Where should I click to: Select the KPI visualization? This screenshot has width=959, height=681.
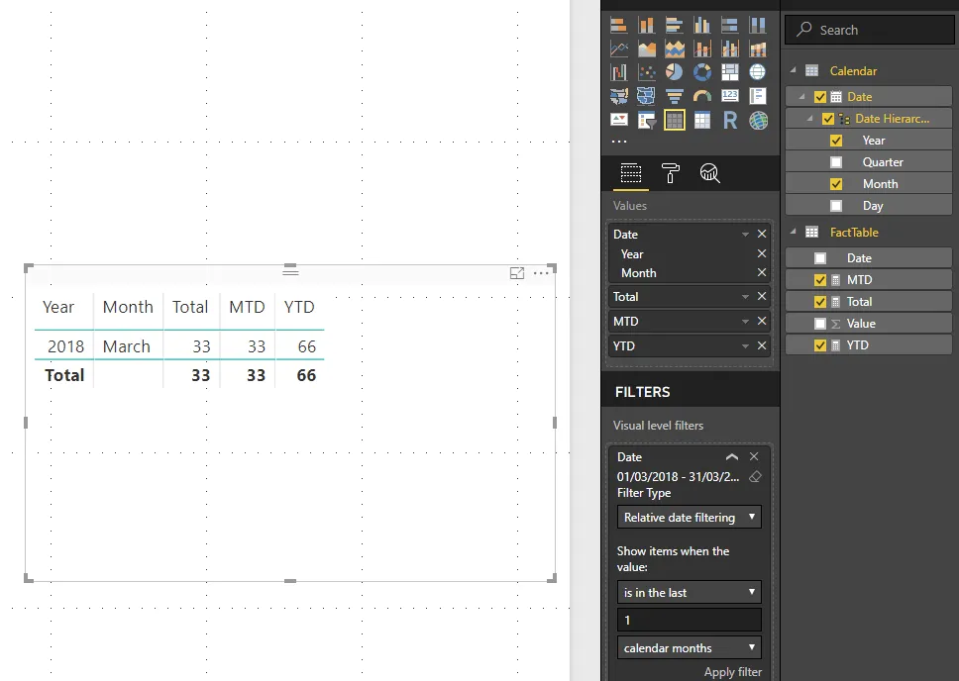619,120
